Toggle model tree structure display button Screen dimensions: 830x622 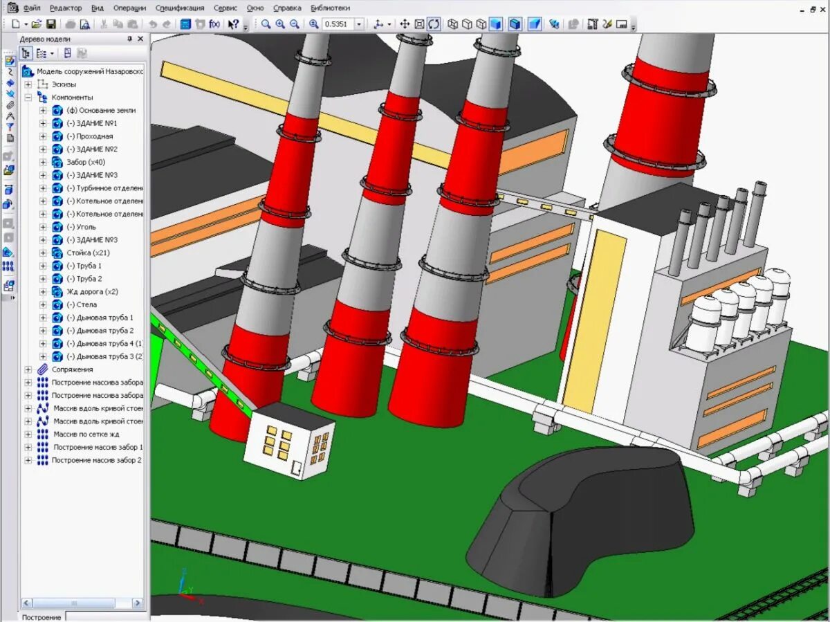[x=26, y=53]
